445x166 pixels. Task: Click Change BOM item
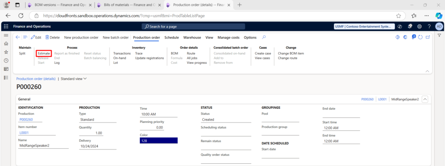tap(291, 53)
